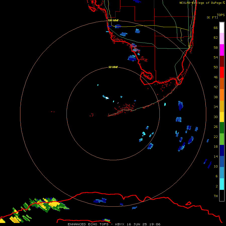Viewport: 226px width, 226px height.
Task: Click the 62 legend value
Action: click(x=216, y=38)
